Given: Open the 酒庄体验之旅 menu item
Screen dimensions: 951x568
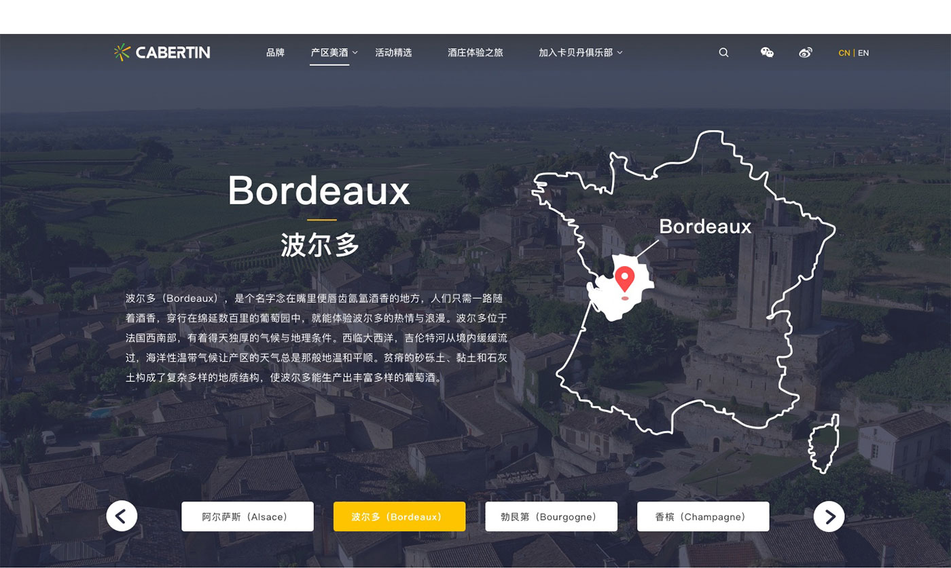Looking at the screenshot, I should point(475,52).
